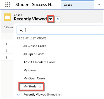Pick the My Open Cases list view

34,78
